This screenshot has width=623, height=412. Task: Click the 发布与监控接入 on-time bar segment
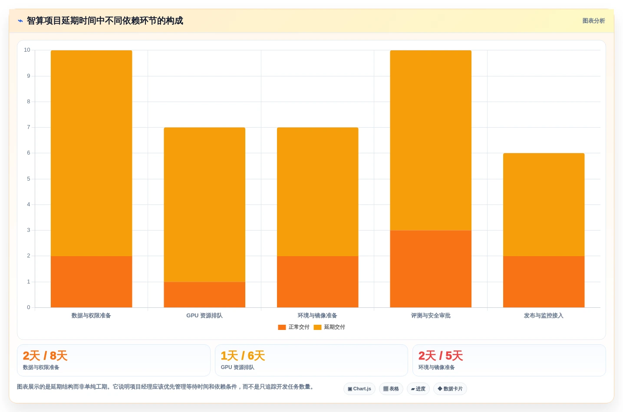tap(544, 282)
